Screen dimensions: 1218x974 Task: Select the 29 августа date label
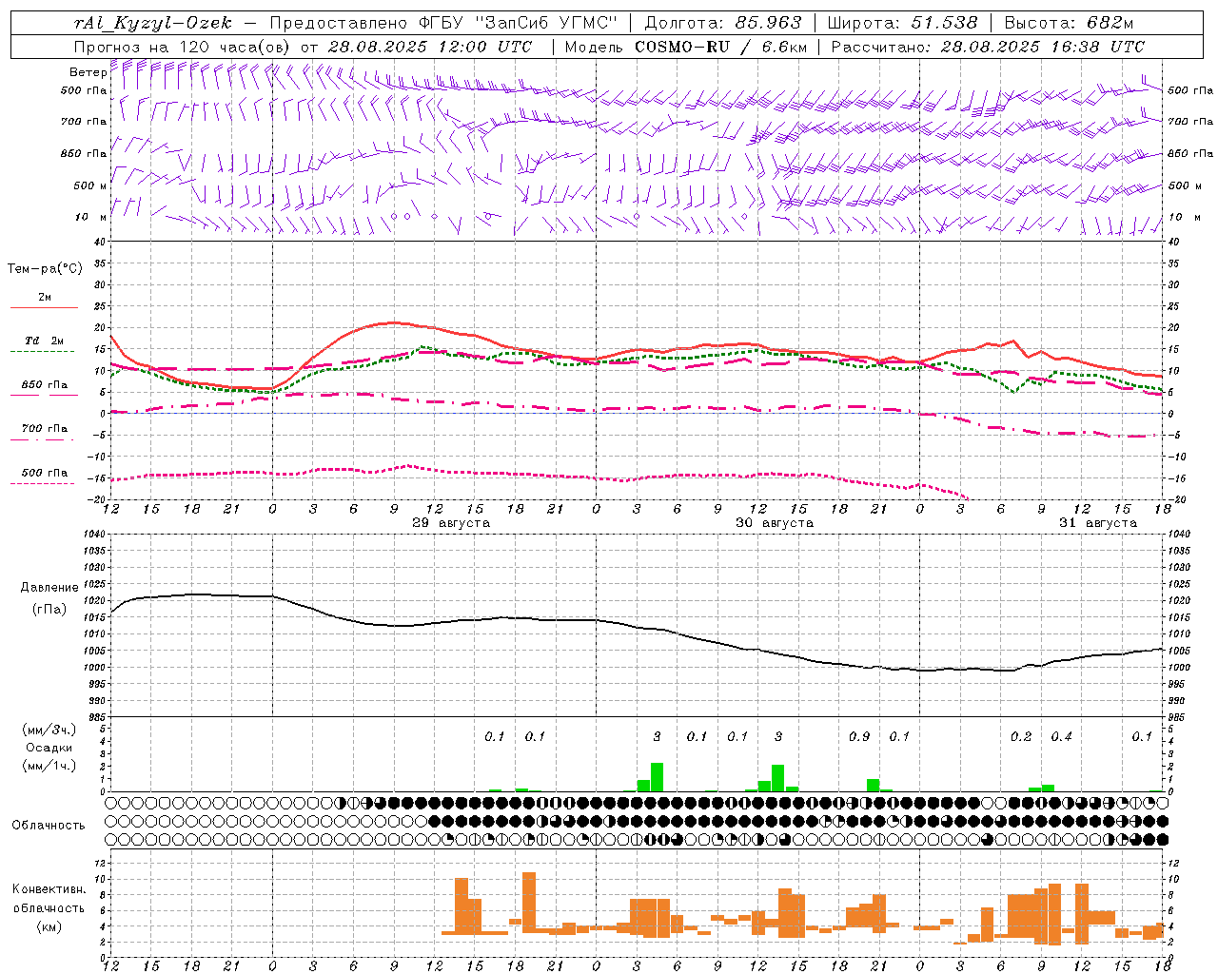[x=451, y=523]
